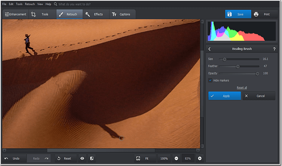The height and width of the screenshot is (166, 282).
Task: Click the zoom in plus icon
Action: click(x=200, y=159)
